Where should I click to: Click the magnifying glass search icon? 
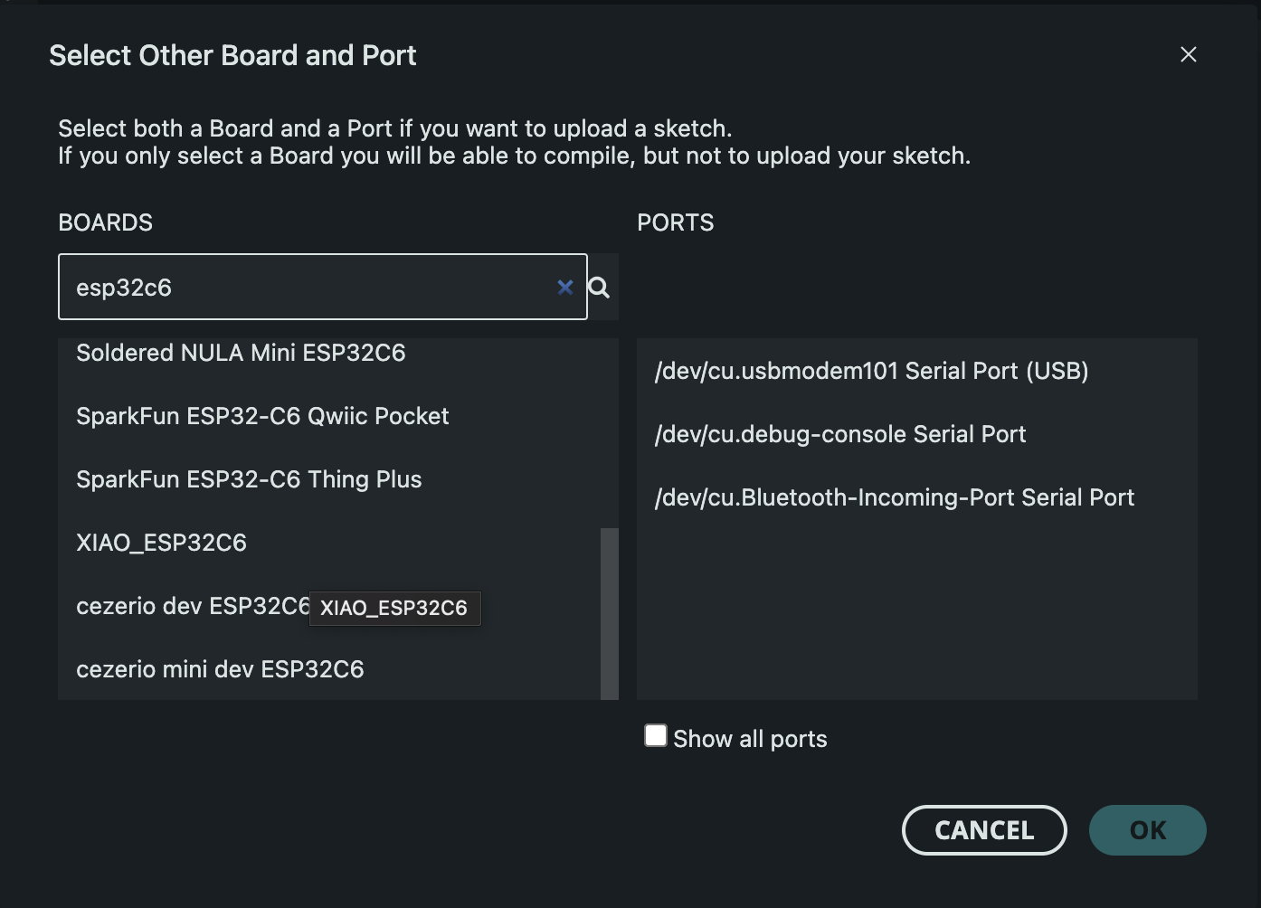[599, 288]
